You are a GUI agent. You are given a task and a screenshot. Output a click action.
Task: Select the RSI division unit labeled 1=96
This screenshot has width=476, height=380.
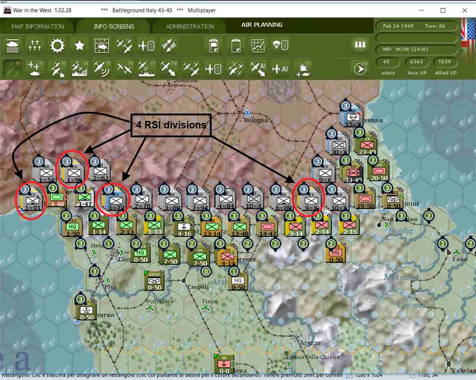74,173
